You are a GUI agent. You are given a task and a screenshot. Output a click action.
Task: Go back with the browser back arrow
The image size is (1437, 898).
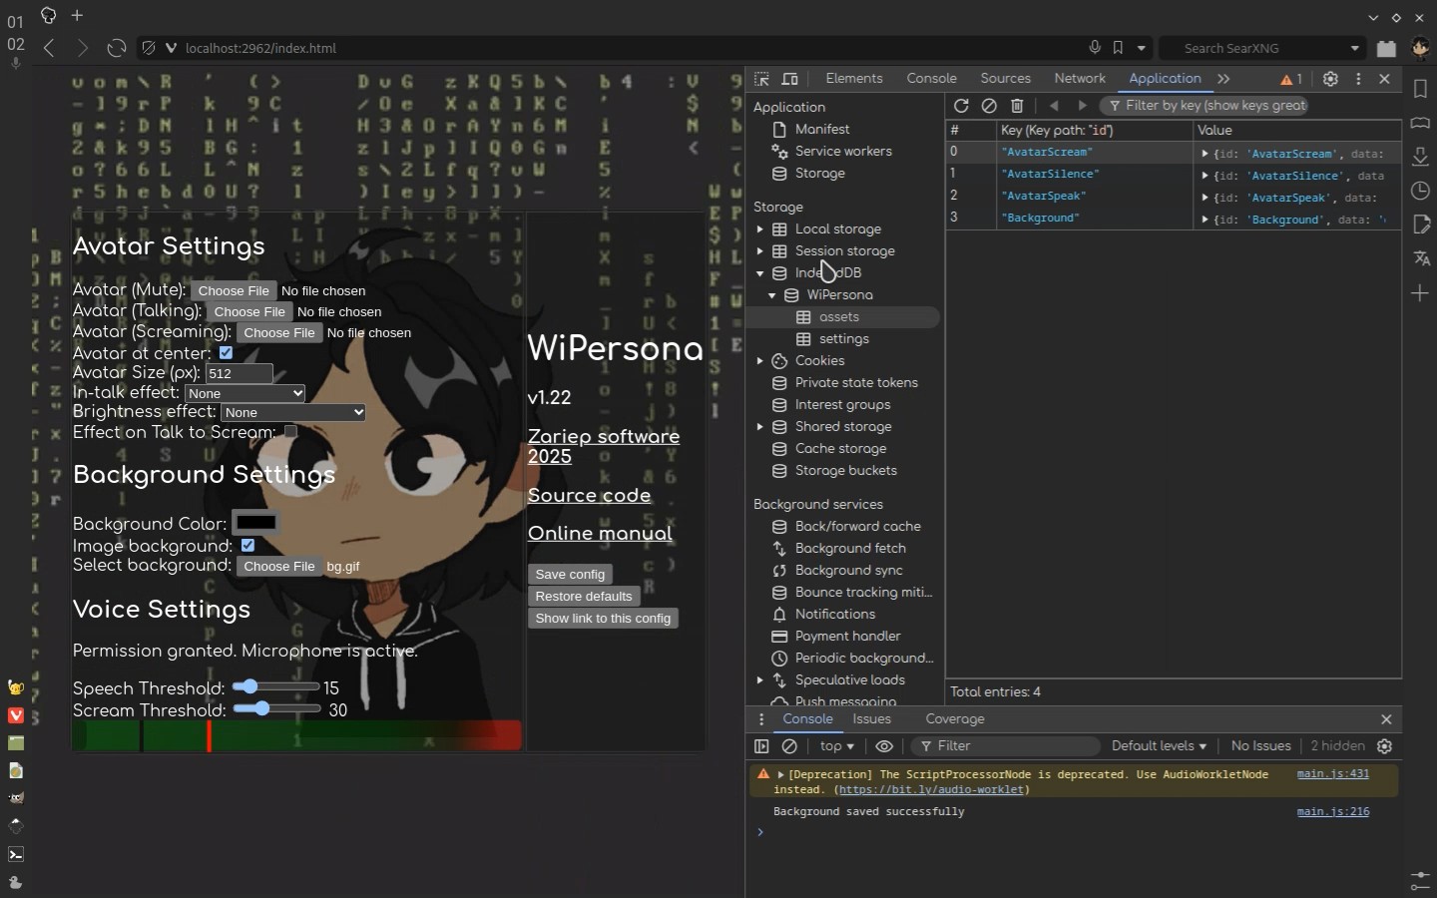click(49, 48)
